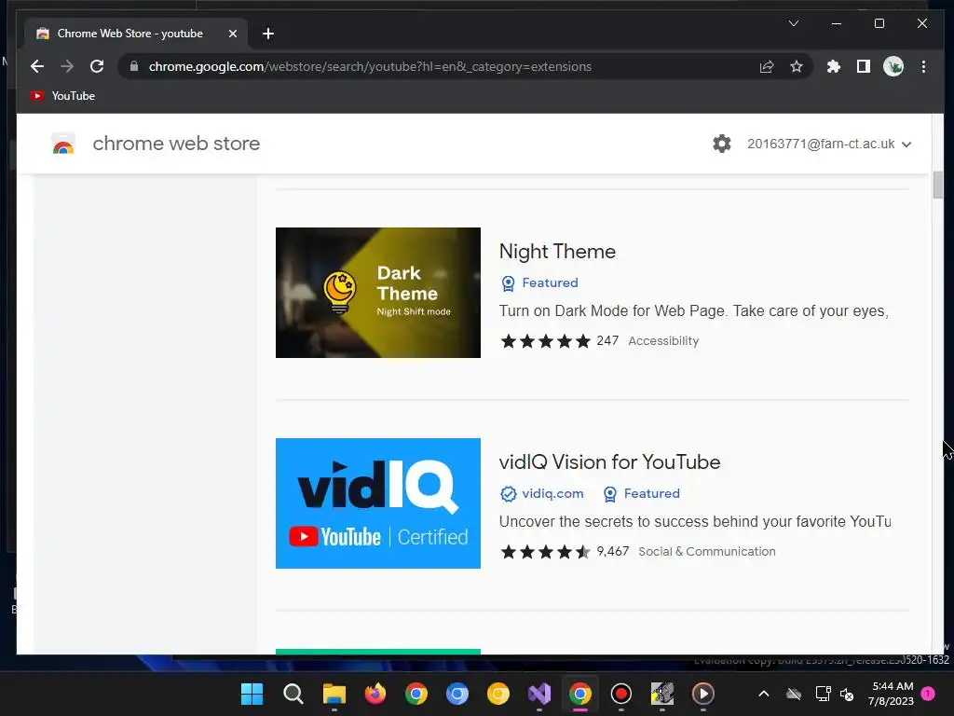Click the 9,467 ratings count

click(613, 552)
